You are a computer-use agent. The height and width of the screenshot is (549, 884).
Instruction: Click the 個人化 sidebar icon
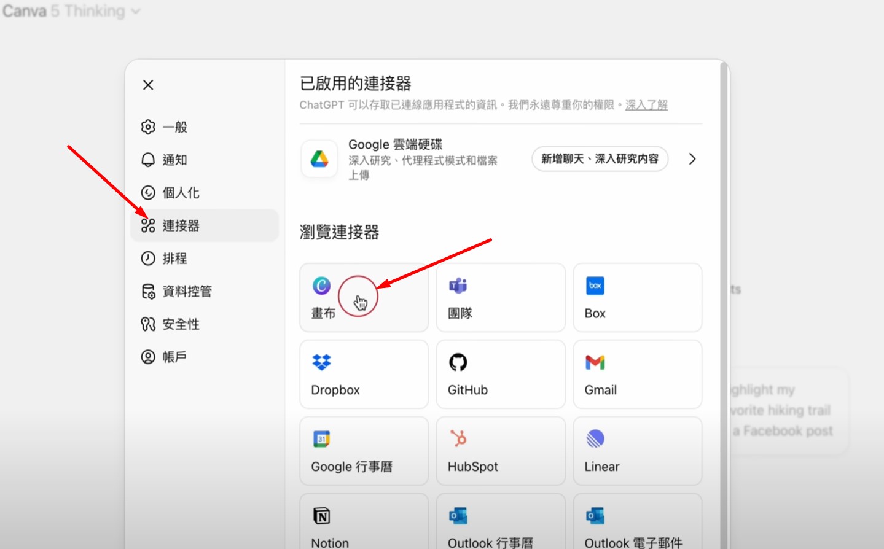click(x=148, y=193)
